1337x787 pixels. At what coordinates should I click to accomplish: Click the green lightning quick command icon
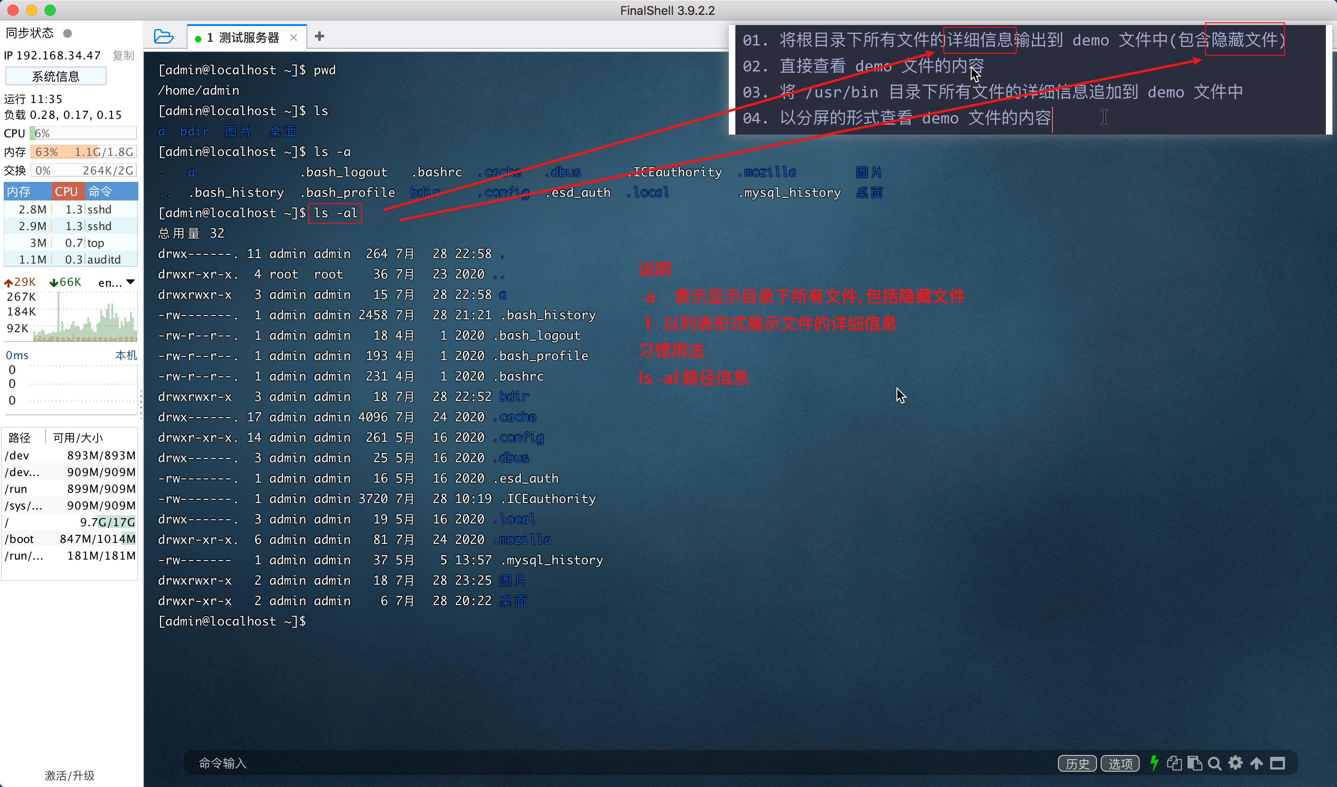pyautogui.click(x=1154, y=762)
